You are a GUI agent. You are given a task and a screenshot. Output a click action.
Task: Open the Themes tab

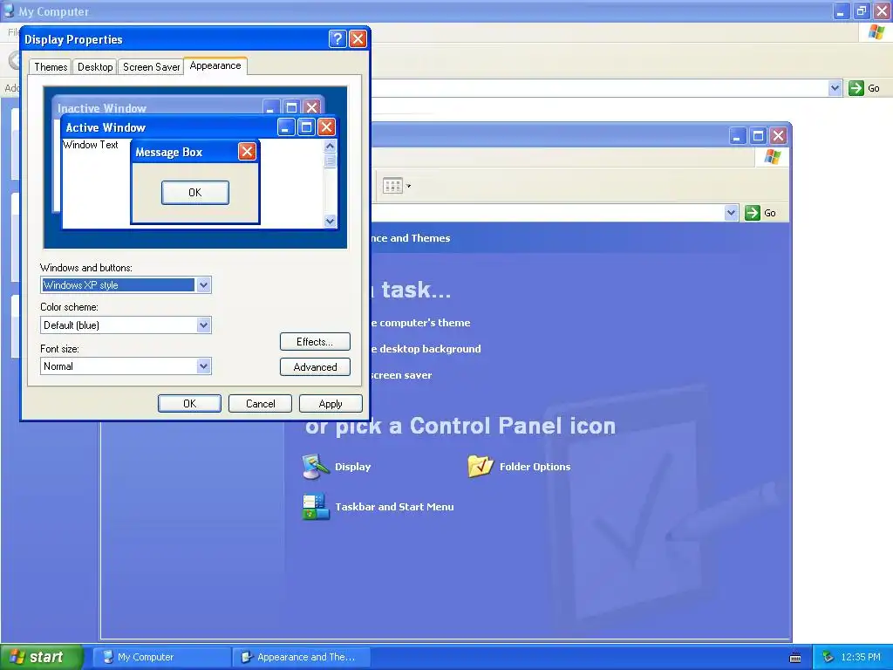click(51, 67)
